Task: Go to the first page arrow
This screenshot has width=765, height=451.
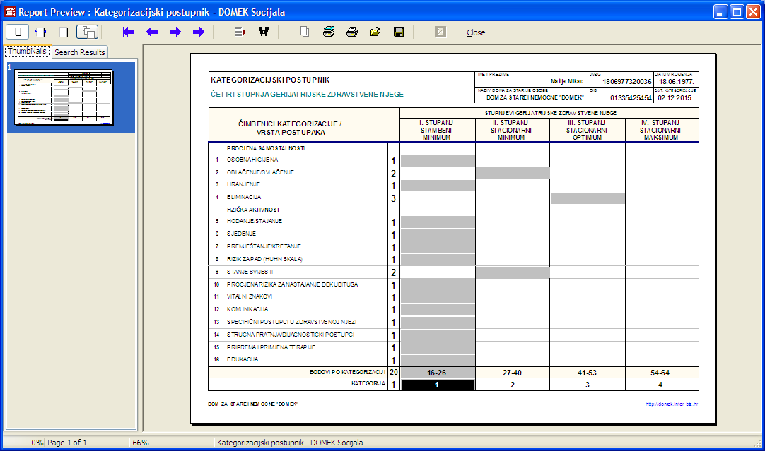Action: (x=128, y=32)
